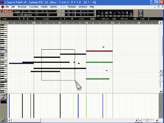Click the vertical zoom in plus button
The height and width of the screenshot is (123, 164).
[161, 92]
